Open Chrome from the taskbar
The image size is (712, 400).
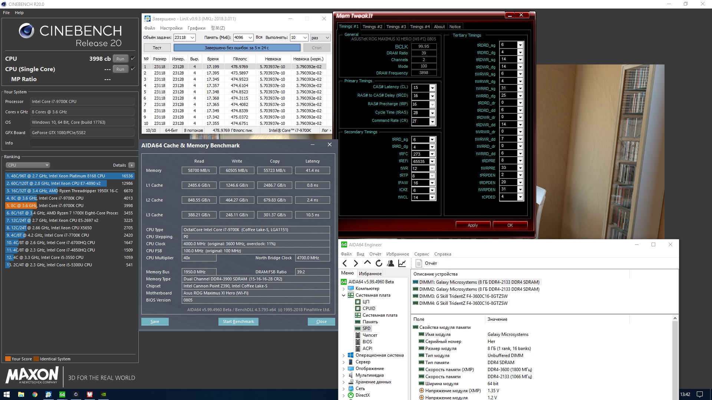click(34, 394)
